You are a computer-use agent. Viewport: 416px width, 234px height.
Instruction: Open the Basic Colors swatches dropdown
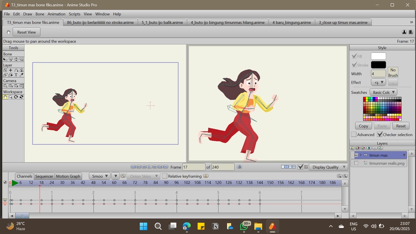pos(383,92)
